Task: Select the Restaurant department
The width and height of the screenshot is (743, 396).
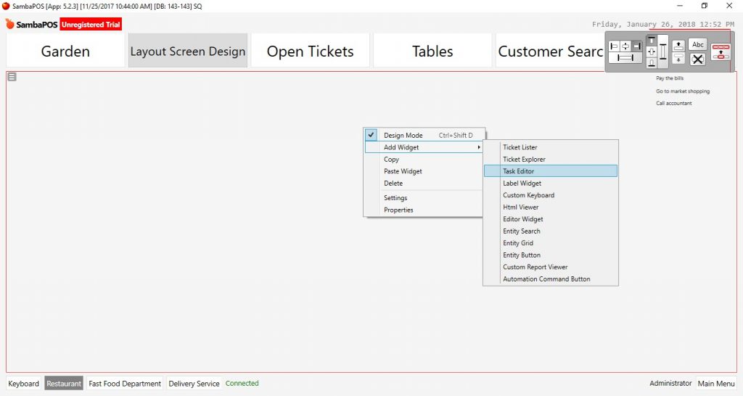Action: 64,383
